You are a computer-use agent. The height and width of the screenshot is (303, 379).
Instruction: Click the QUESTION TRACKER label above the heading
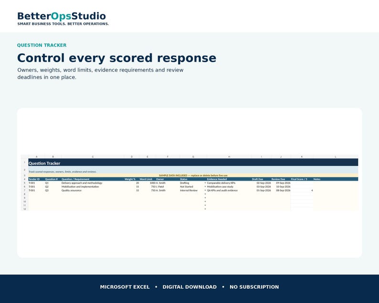coord(42,45)
